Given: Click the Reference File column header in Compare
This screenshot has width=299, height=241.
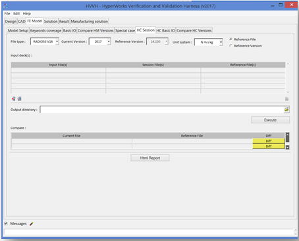Looking at the screenshot, I should click(x=192, y=136).
